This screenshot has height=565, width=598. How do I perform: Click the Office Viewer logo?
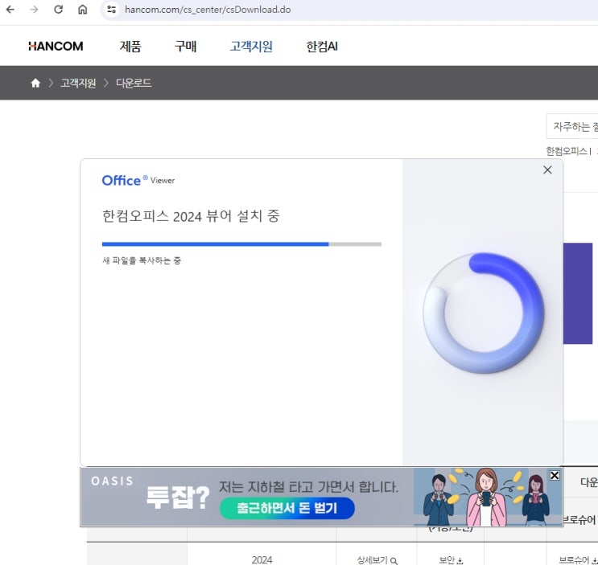[x=138, y=180]
